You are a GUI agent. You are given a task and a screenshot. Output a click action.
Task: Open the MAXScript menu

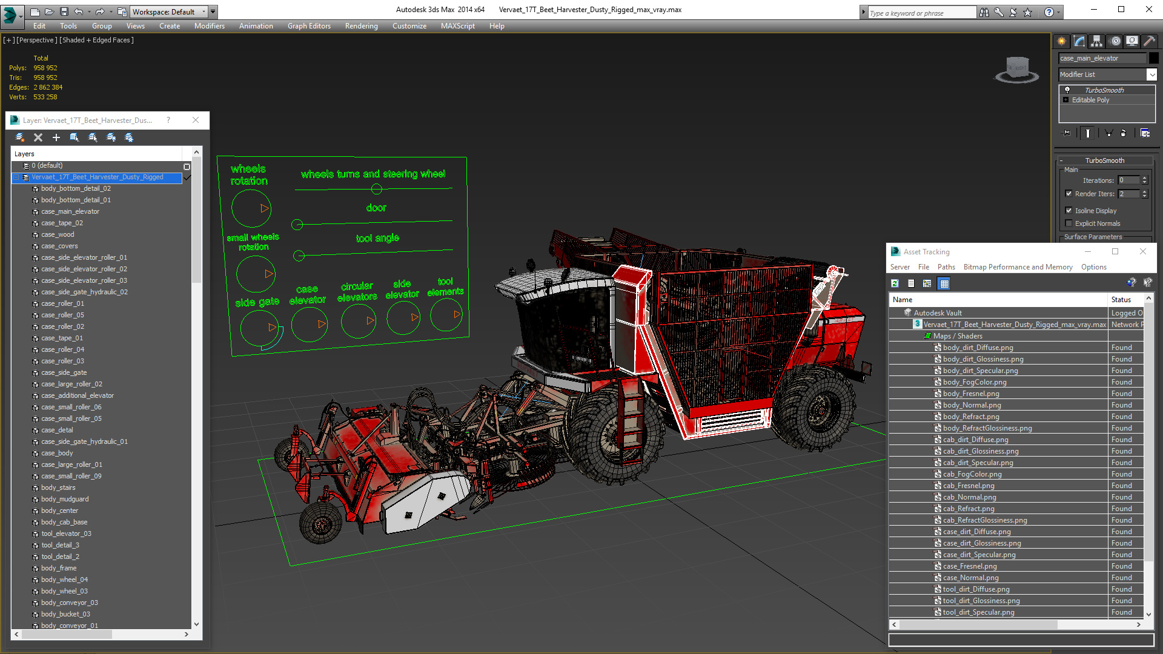(457, 26)
